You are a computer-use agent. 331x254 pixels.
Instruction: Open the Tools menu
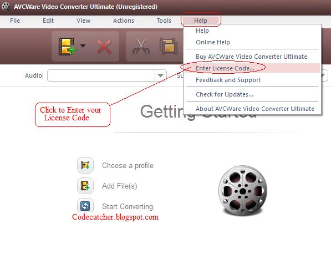164,21
